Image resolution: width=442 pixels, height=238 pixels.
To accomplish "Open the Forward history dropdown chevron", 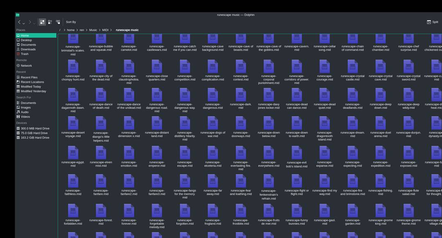I will [34, 23].
